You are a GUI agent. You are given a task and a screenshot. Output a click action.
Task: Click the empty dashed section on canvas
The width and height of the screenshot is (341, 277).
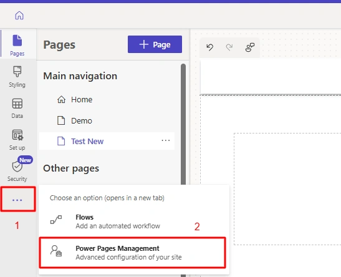[x=287, y=189]
